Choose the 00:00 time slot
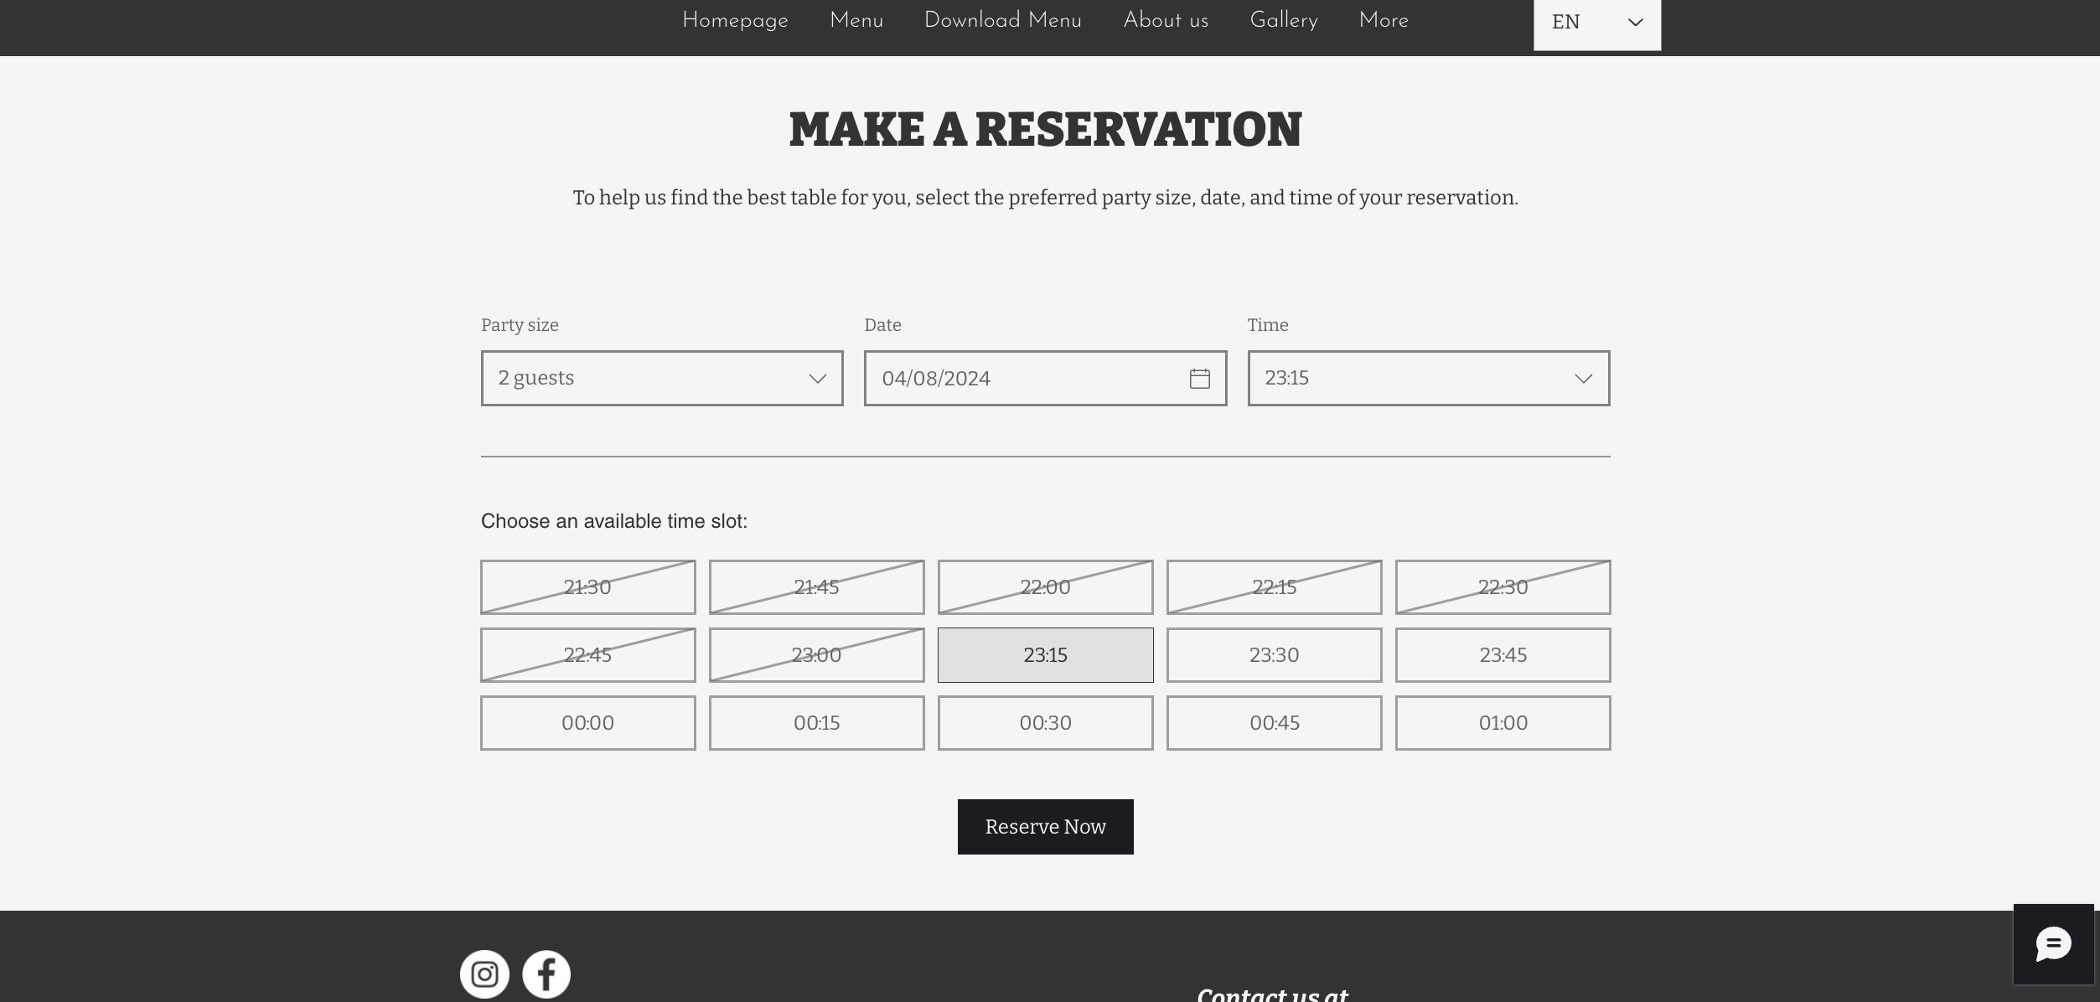 pyautogui.click(x=587, y=723)
